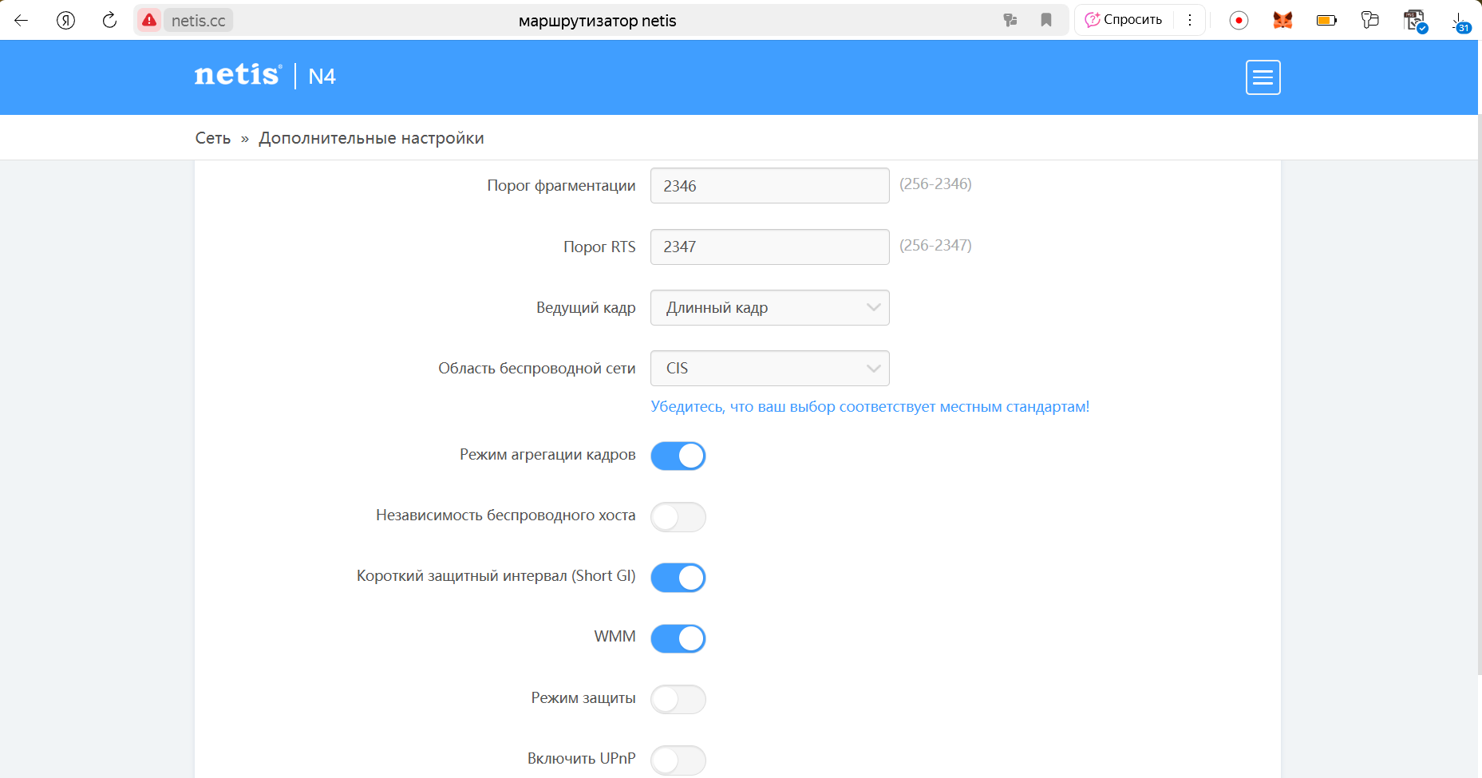Click the Порог RTS input field

click(770, 247)
